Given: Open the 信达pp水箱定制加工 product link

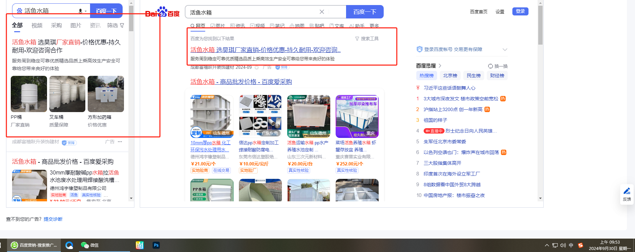Looking at the screenshot, I should pyautogui.click(x=259, y=146).
